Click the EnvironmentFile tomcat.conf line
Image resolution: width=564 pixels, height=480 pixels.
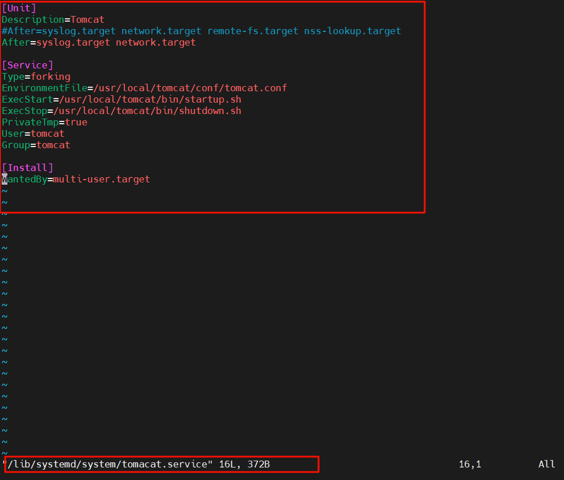[144, 88]
